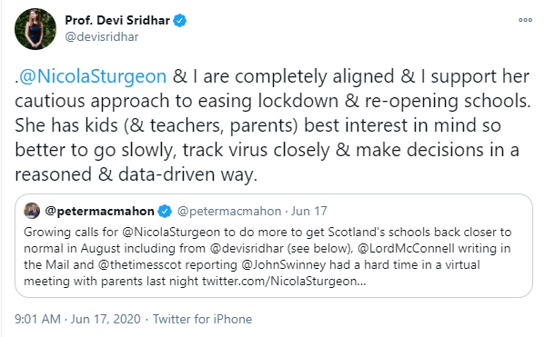Click the verified badge next to Prof. Devi Sridhar
The width and height of the screenshot is (545, 337).
point(180,21)
